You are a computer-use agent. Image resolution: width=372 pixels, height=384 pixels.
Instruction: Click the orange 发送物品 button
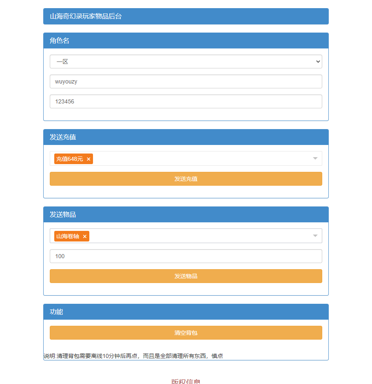186,276
